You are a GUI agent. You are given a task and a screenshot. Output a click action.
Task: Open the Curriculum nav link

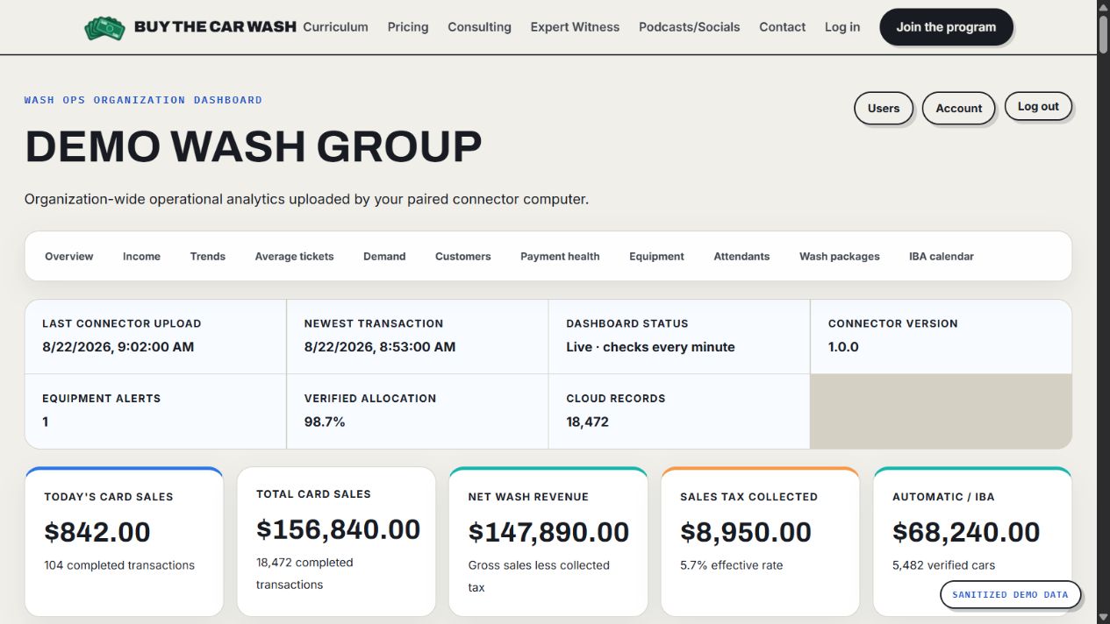(x=335, y=27)
